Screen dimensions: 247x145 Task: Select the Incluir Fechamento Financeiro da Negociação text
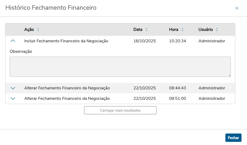pos(66,41)
